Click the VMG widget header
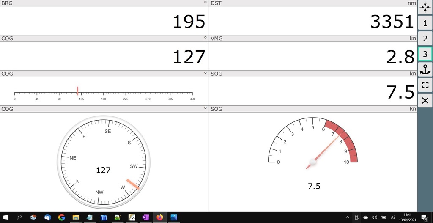Screen dimensions: 433x223 coord(312,39)
